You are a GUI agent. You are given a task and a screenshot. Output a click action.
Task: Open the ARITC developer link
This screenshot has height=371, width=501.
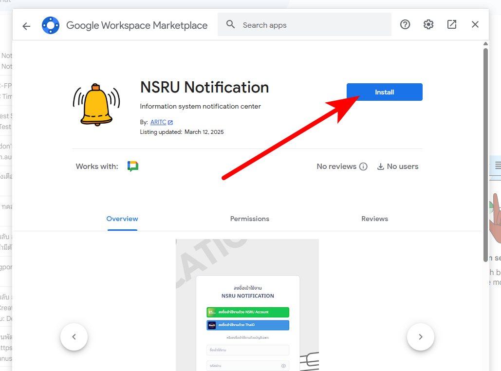pos(158,122)
